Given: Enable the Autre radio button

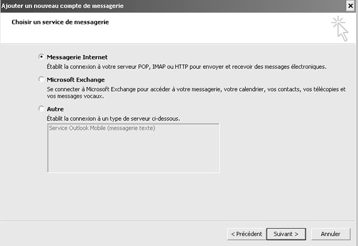Looking at the screenshot, I should point(41,108).
